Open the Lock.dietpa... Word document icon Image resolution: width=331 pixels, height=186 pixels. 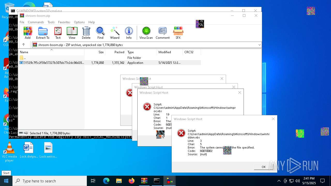28,150
